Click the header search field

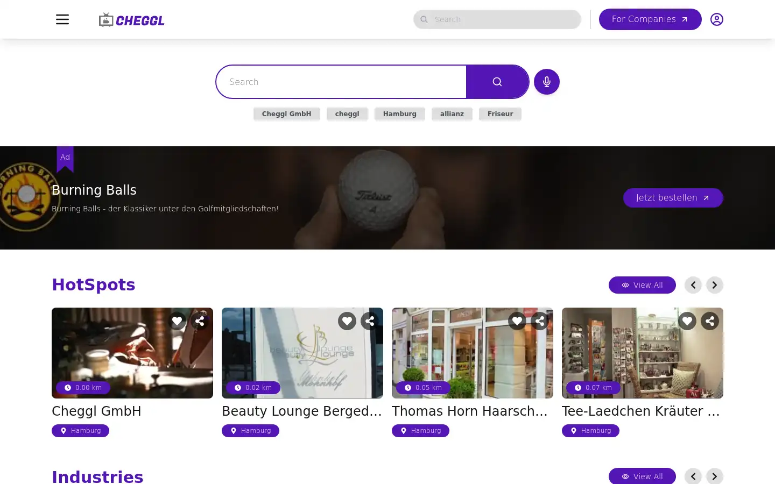coord(497,19)
